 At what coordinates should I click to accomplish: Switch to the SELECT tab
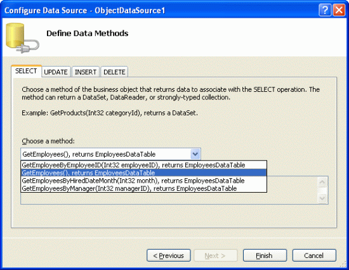coord(26,71)
